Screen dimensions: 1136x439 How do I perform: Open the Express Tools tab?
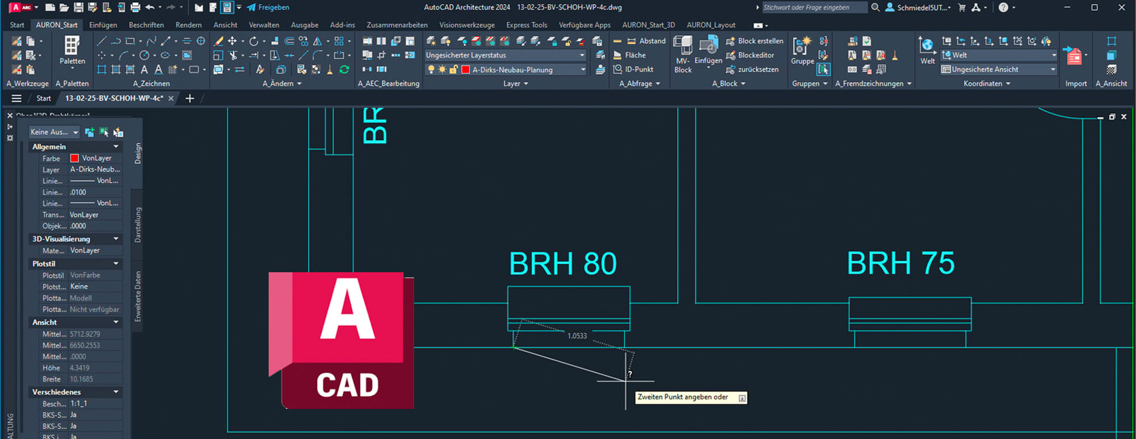pyautogui.click(x=527, y=25)
